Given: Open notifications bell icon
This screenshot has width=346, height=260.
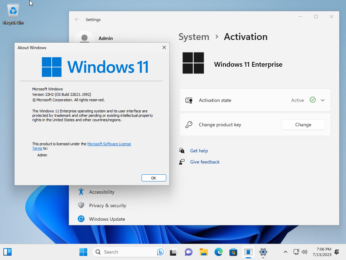Looking at the screenshot, I should pyautogui.click(x=337, y=252).
